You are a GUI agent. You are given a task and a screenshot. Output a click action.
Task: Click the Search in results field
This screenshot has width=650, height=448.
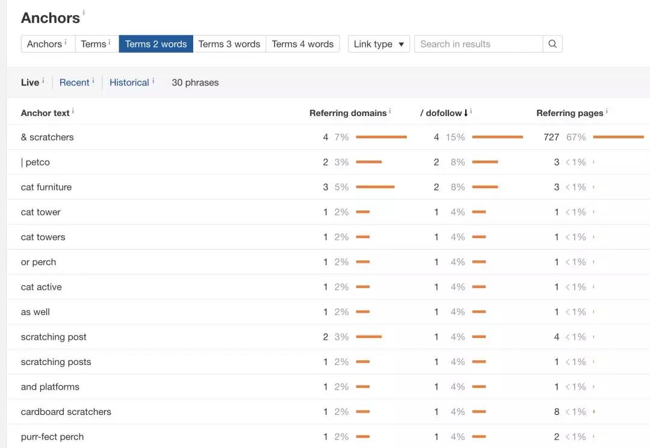478,44
